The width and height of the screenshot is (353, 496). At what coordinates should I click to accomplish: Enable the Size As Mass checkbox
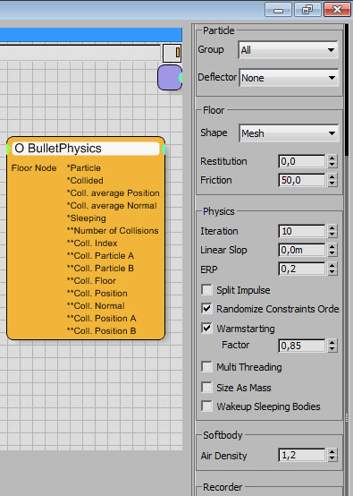(206, 388)
